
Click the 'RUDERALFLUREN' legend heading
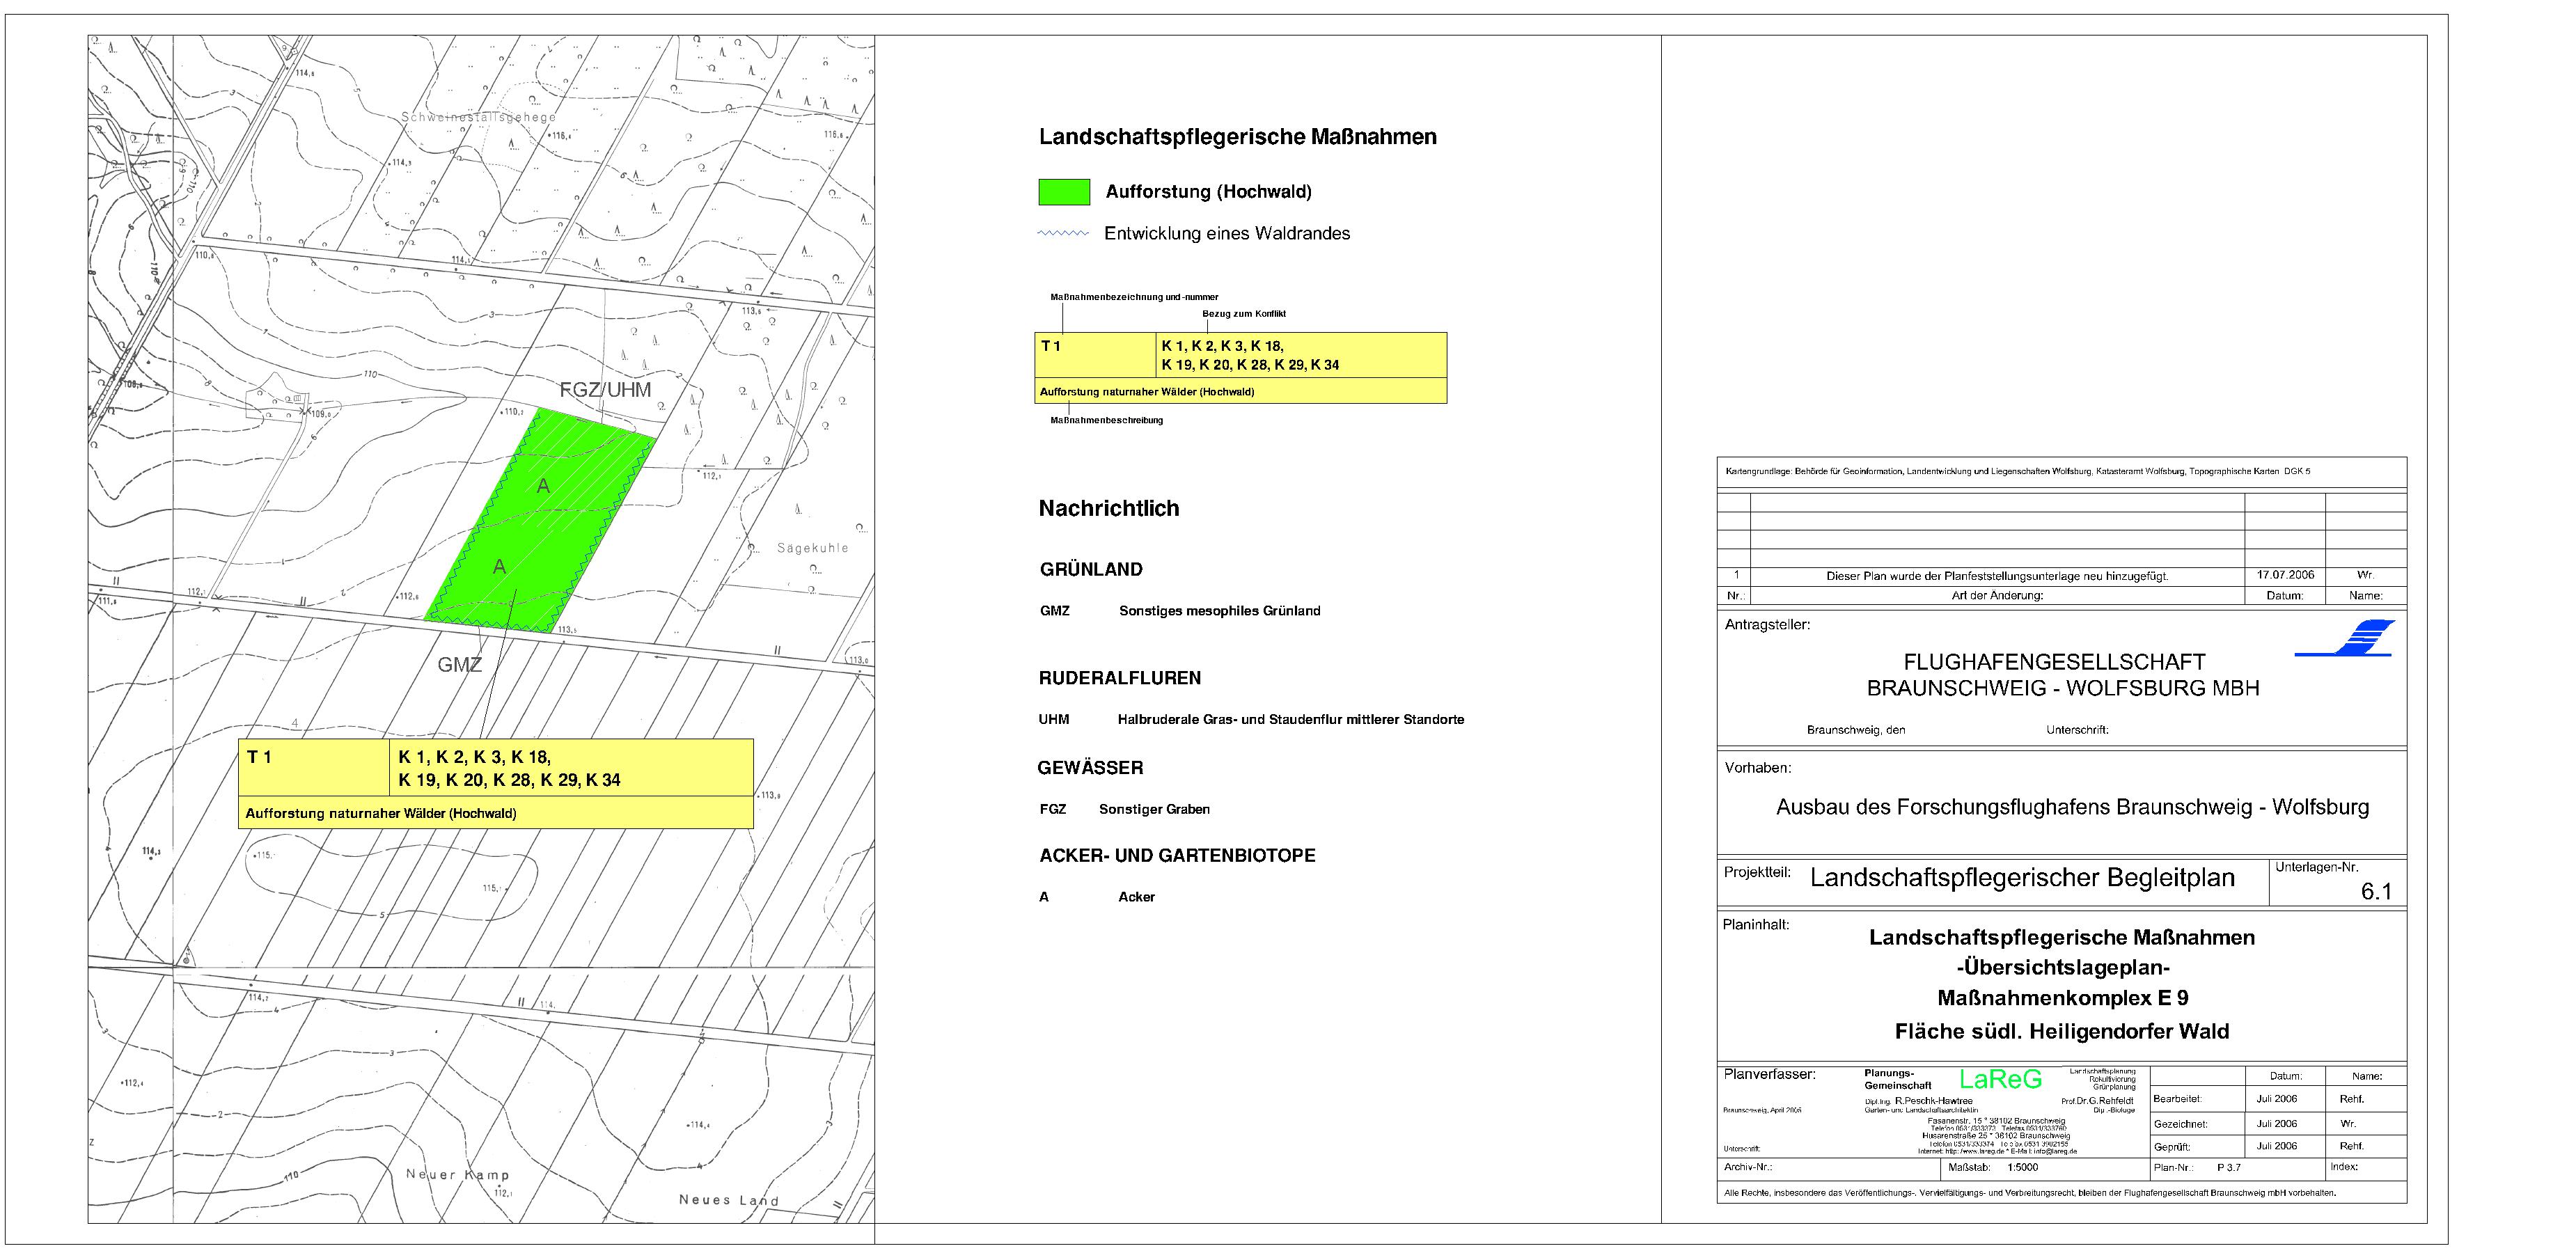[1120, 678]
